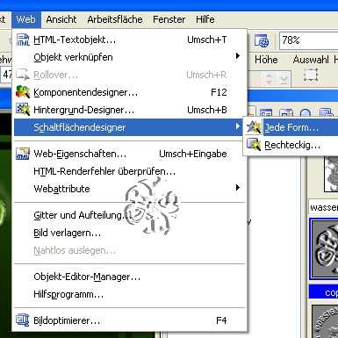The height and width of the screenshot is (338, 338).
Task: Click the overlapping windows panel icon
Action: pos(327,113)
